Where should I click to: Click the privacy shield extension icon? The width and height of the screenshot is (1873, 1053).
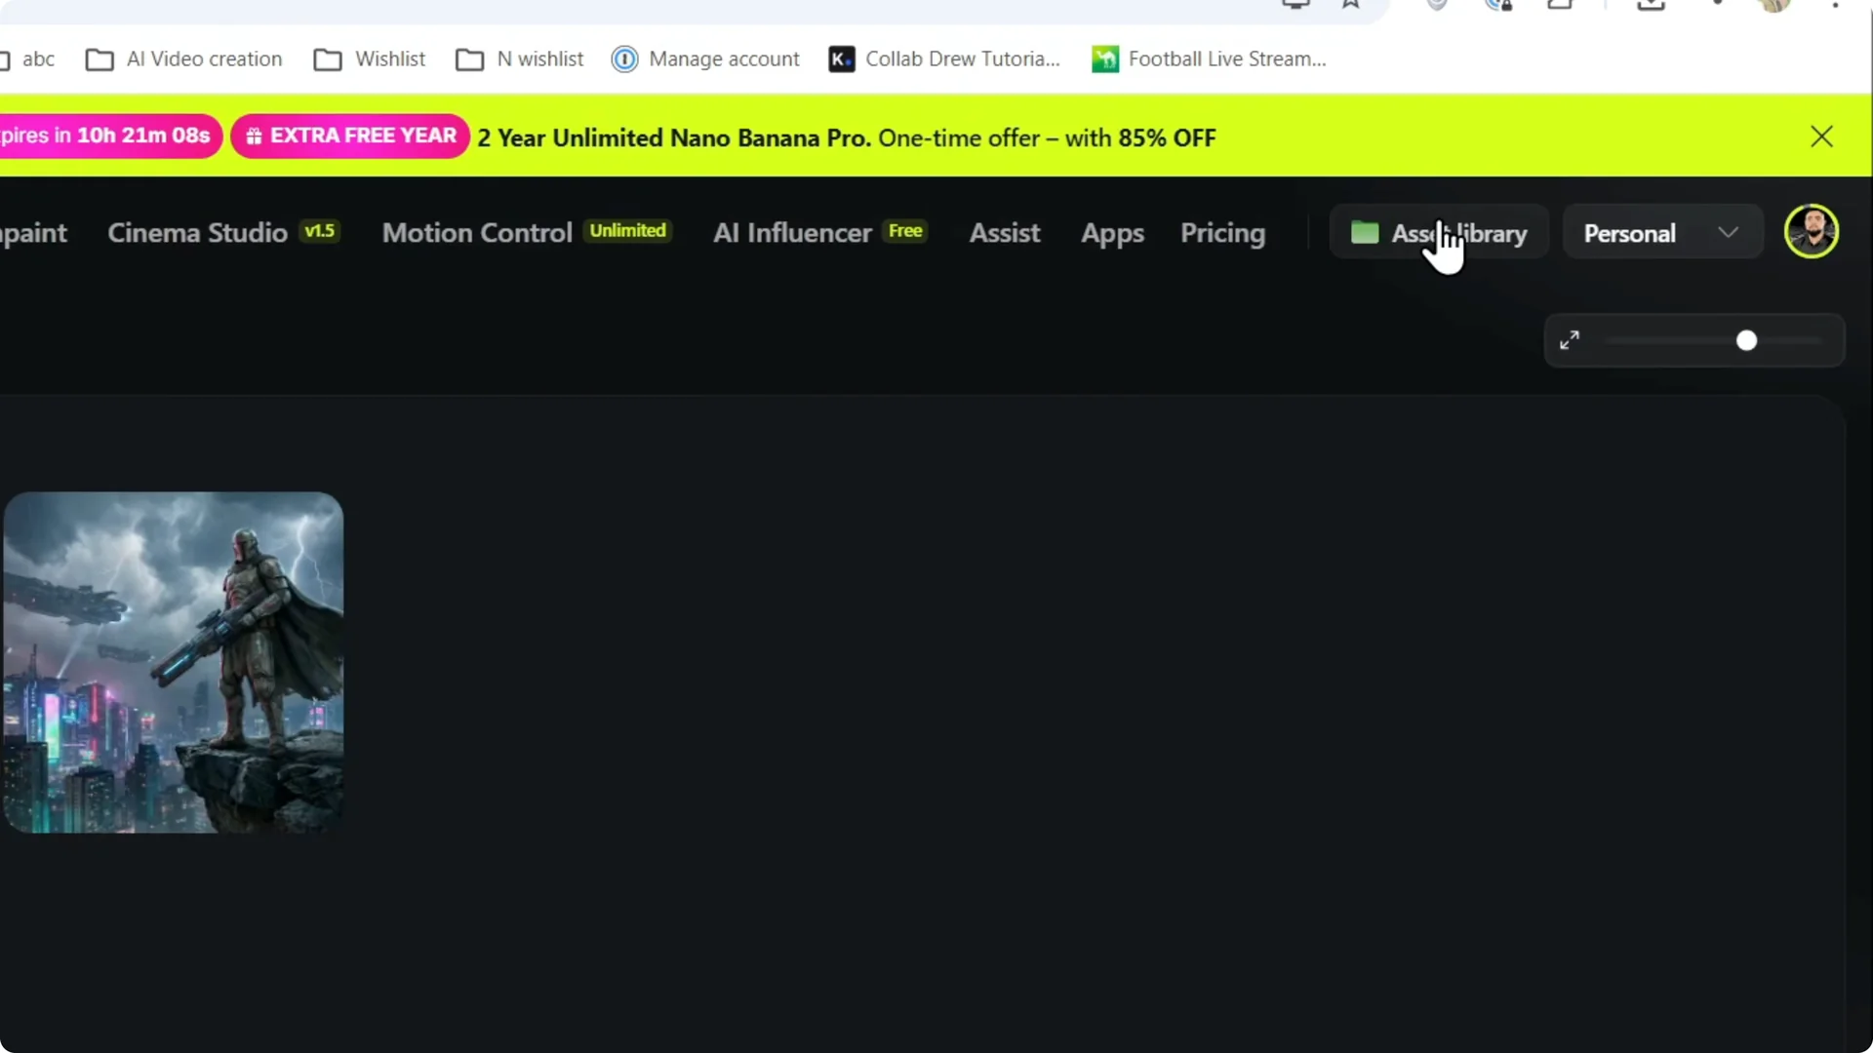(1437, 5)
